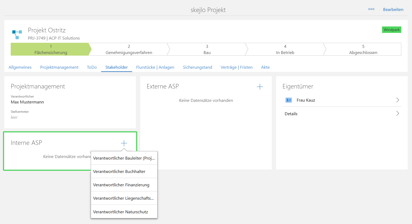Switch to the Allgemeines tab
Image resolution: width=412 pixels, height=224 pixels.
coord(20,67)
